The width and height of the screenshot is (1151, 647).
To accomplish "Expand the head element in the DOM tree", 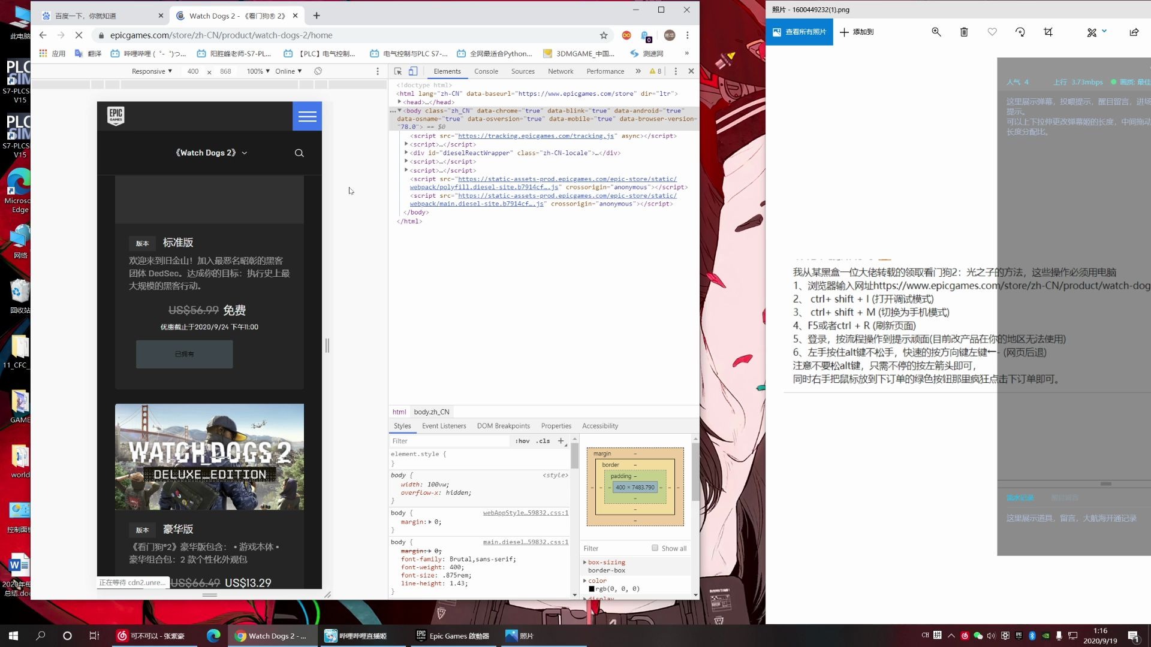I will (x=399, y=102).
